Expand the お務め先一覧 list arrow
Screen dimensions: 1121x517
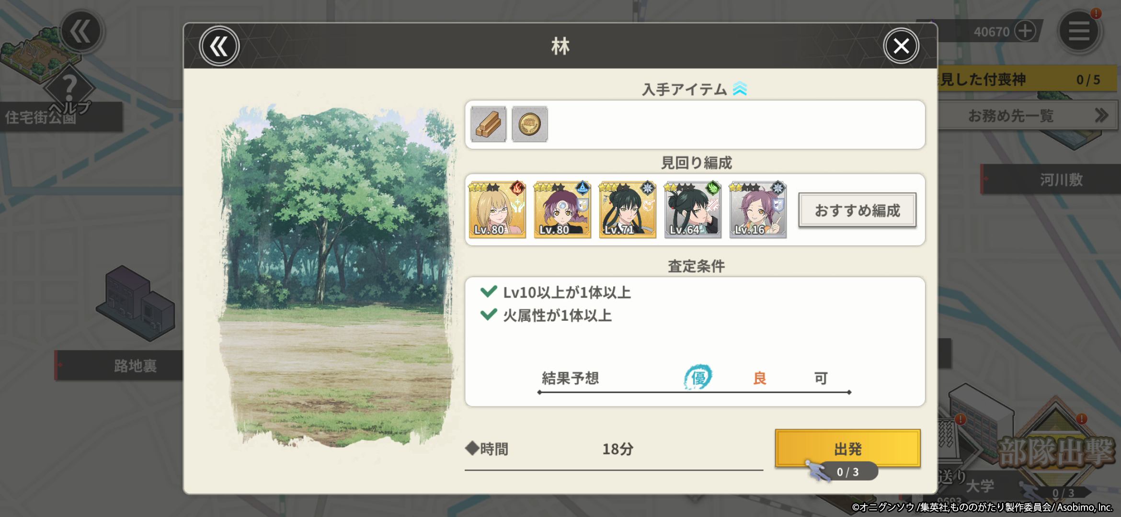1101,115
